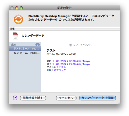Click the bold event title テスト
Screen dimensions: 129x116
coord(51,50)
